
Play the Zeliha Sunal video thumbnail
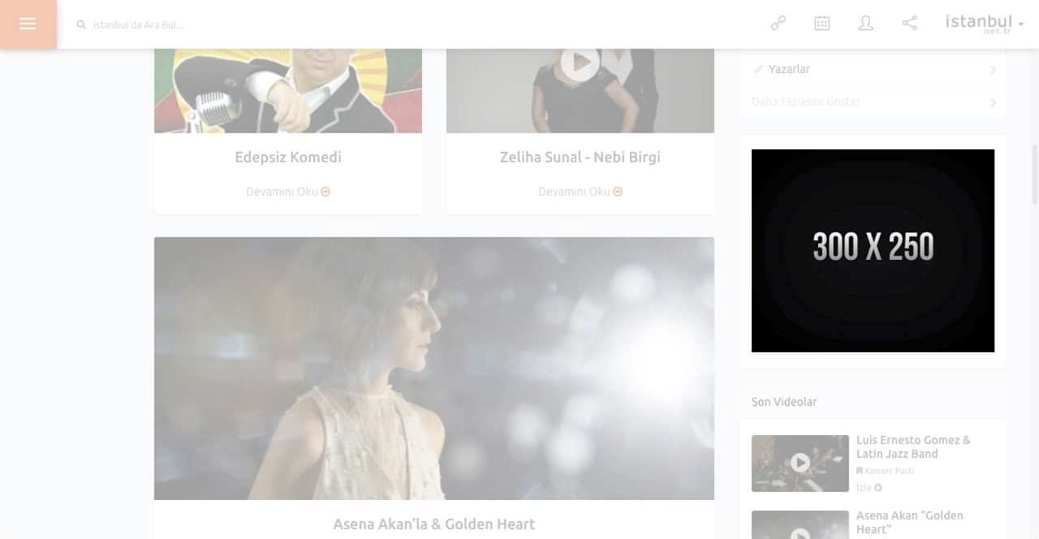pos(580,63)
